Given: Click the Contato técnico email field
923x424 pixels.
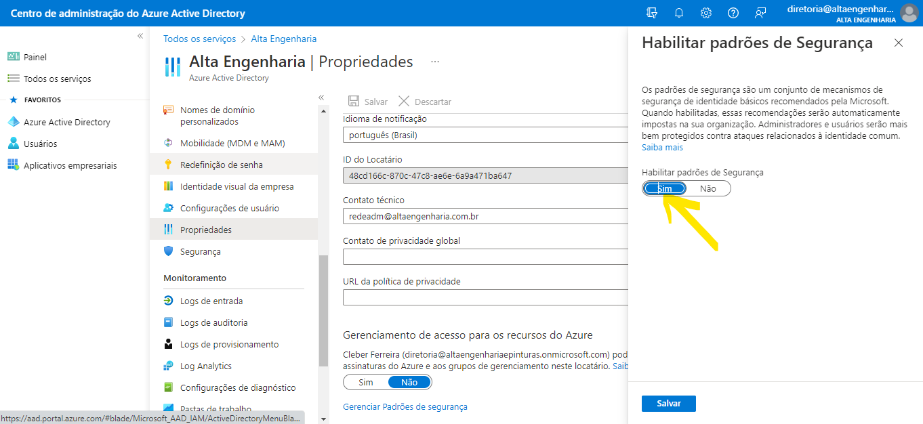Looking at the screenshot, I should [x=485, y=216].
